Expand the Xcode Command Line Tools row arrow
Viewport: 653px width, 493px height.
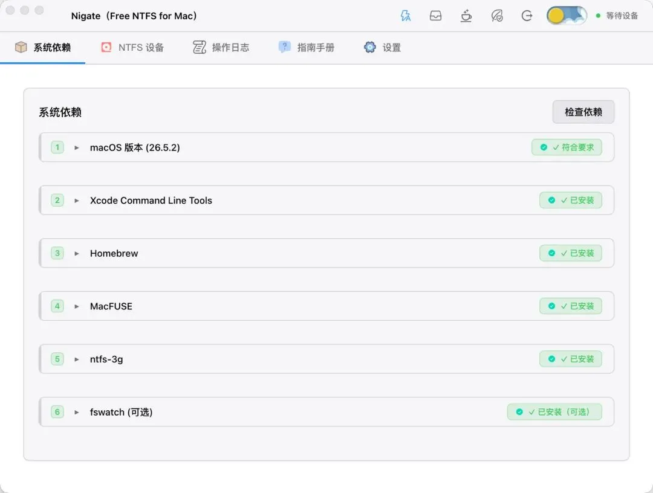77,201
